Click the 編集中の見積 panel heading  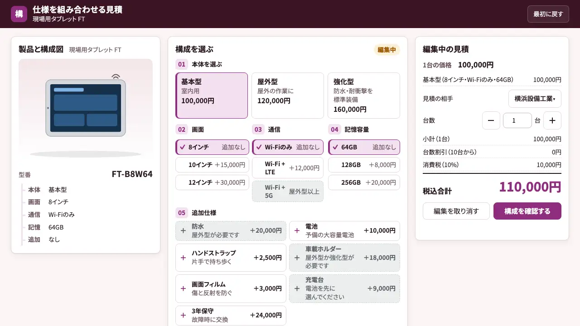pyautogui.click(x=446, y=49)
